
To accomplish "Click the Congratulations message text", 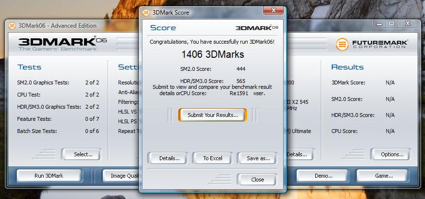I will pos(212,42).
